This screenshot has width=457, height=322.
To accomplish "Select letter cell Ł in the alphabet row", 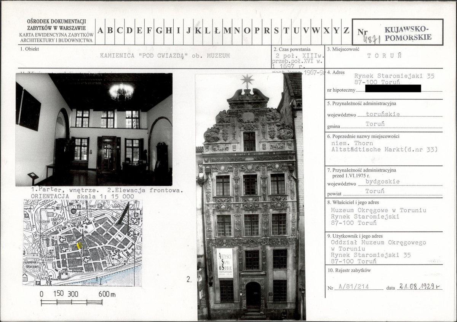I will pyautogui.click(x=217, y=31).
